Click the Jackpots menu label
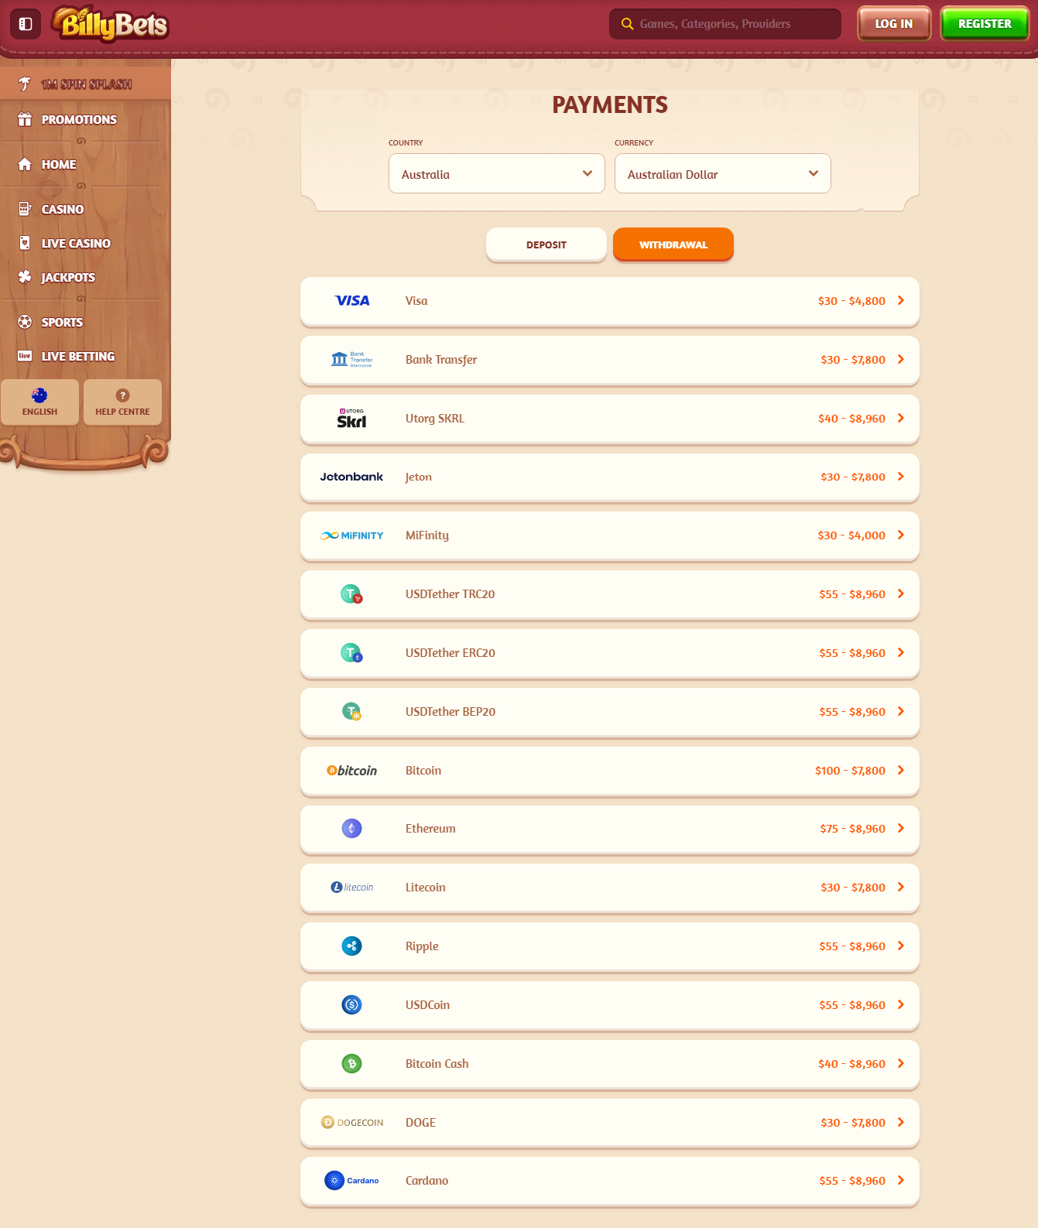 coord(68,278)
